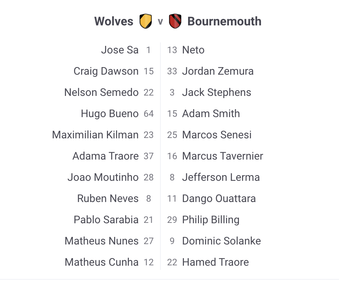The height and width of the screenshot is (282, 339).
Task: Click Joao Moutinho in Wolves list
Action: tap(103, 177)
